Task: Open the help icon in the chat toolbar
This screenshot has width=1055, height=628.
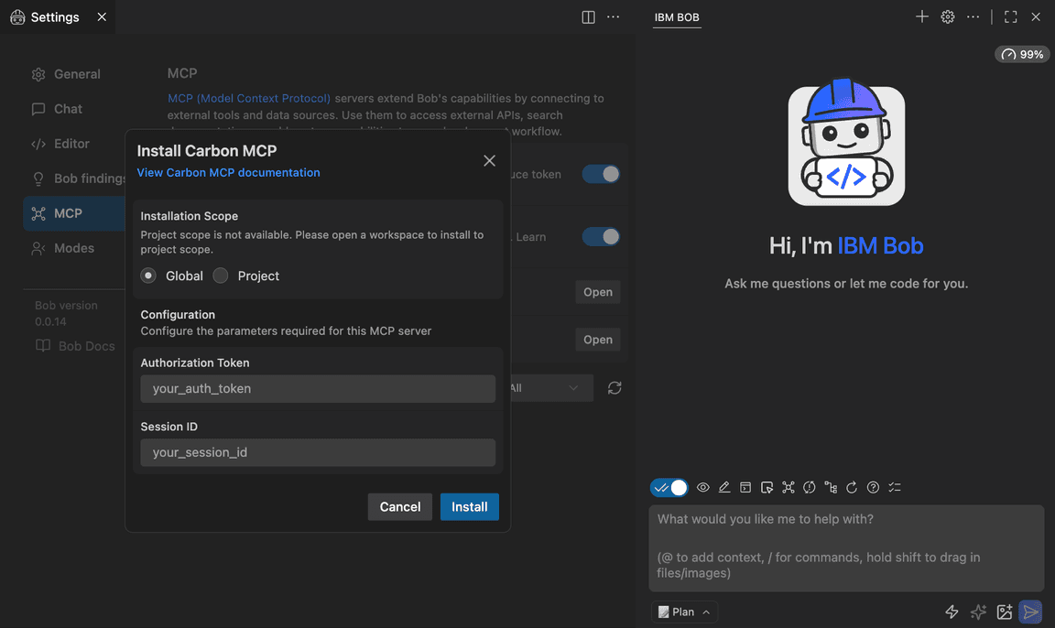Action: pos(873,487)
